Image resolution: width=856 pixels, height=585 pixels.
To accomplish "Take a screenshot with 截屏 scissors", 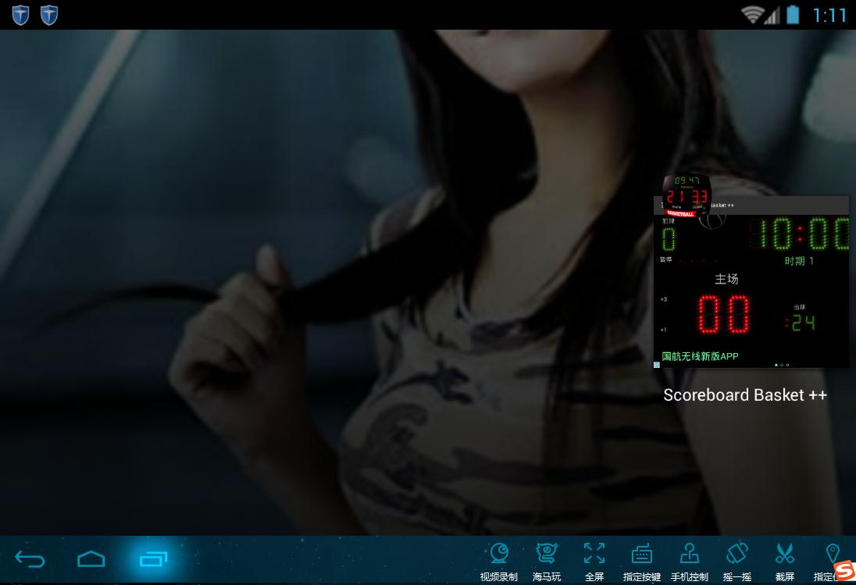I will [784, 562].
